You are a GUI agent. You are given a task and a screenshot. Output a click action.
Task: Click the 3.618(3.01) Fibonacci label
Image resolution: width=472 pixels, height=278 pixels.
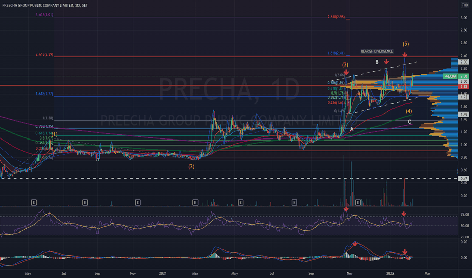tap(44, 15)
